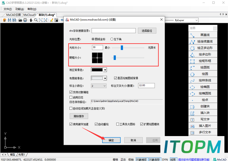
Task: Open 标注小数位 dropdown
Action: tap(99, 86)
